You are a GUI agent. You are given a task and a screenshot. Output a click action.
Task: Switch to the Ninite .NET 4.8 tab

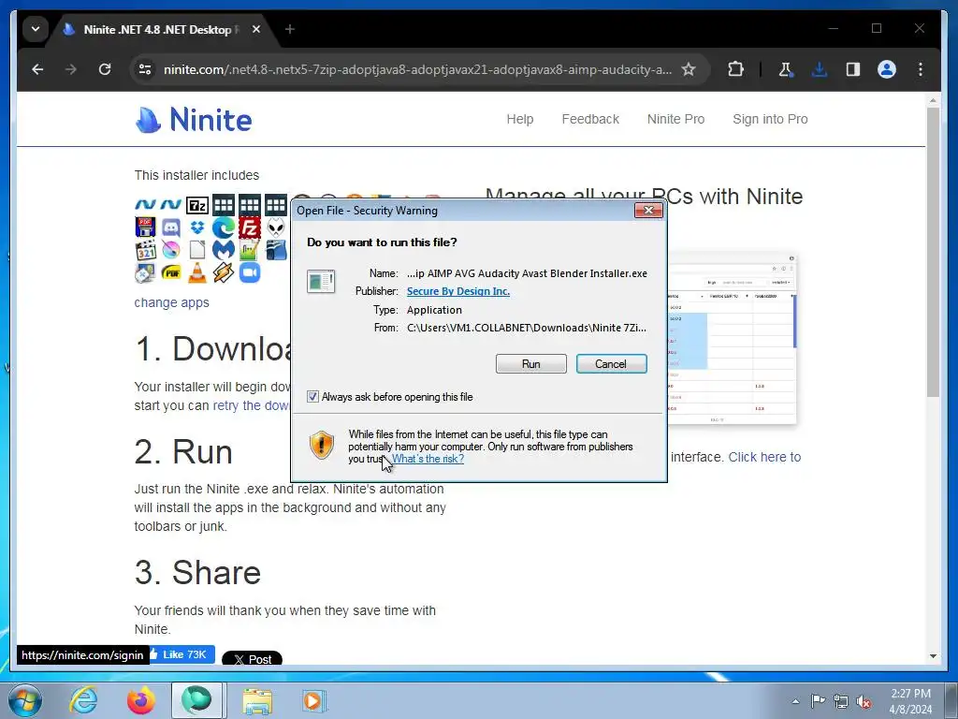tap(156, 29)
